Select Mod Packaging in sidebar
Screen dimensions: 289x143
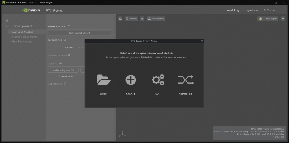pos(21,42)
